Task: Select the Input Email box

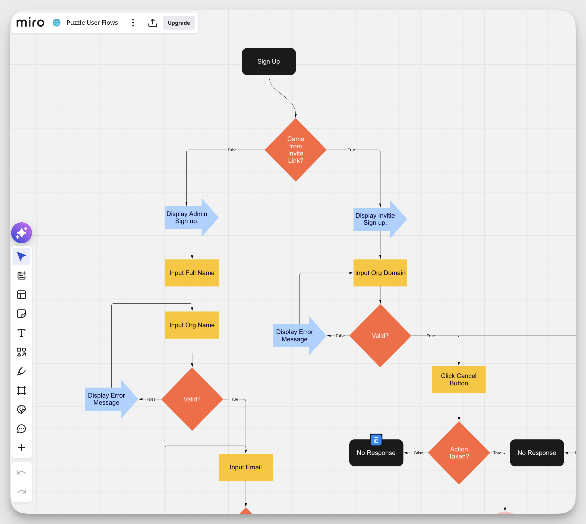Action: click(246, 467)
